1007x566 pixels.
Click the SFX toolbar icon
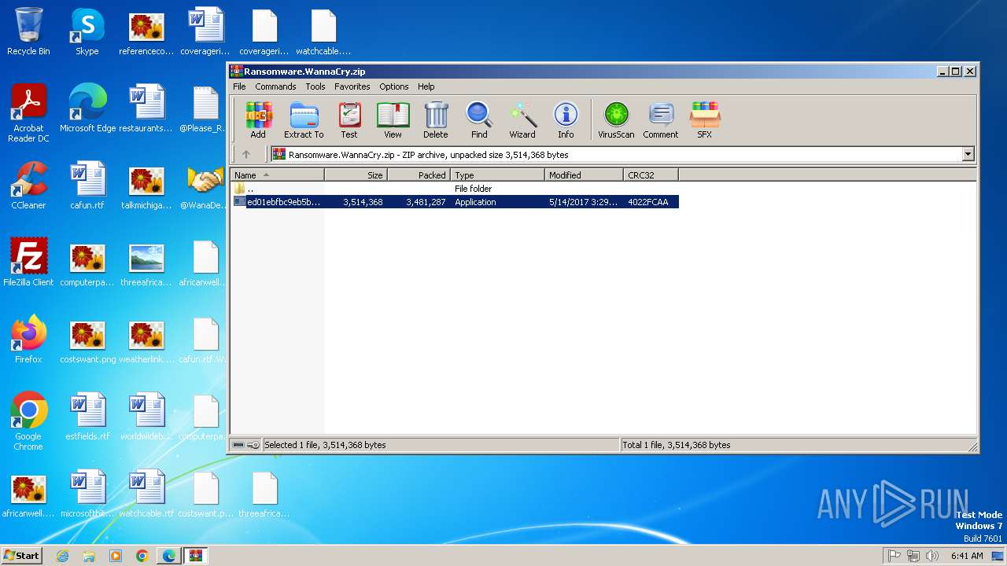click(x=705, y=120)
